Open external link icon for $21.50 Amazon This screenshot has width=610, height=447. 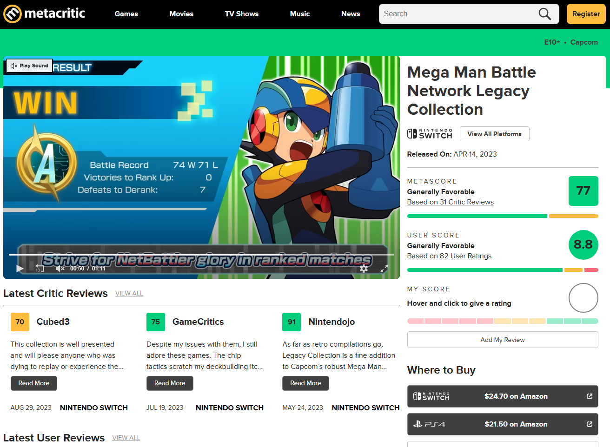589,424
